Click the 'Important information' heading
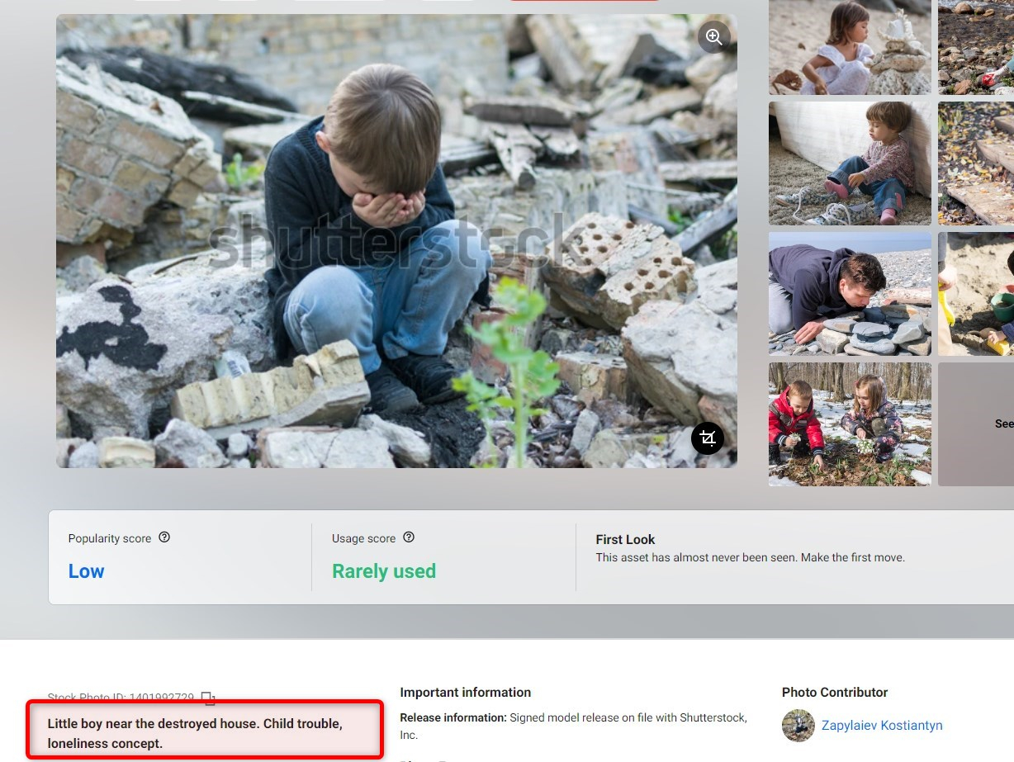Screen dimensions: 1014x762 tap(466, 692)
